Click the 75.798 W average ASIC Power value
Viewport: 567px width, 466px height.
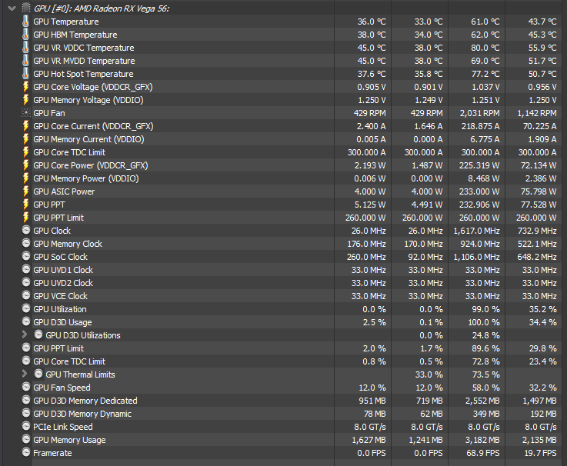point(538,191)
